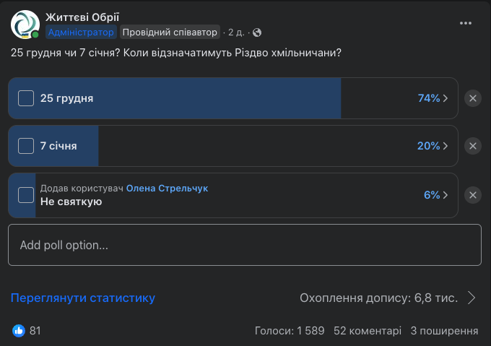Remove the Не святкую poll option

473,195
